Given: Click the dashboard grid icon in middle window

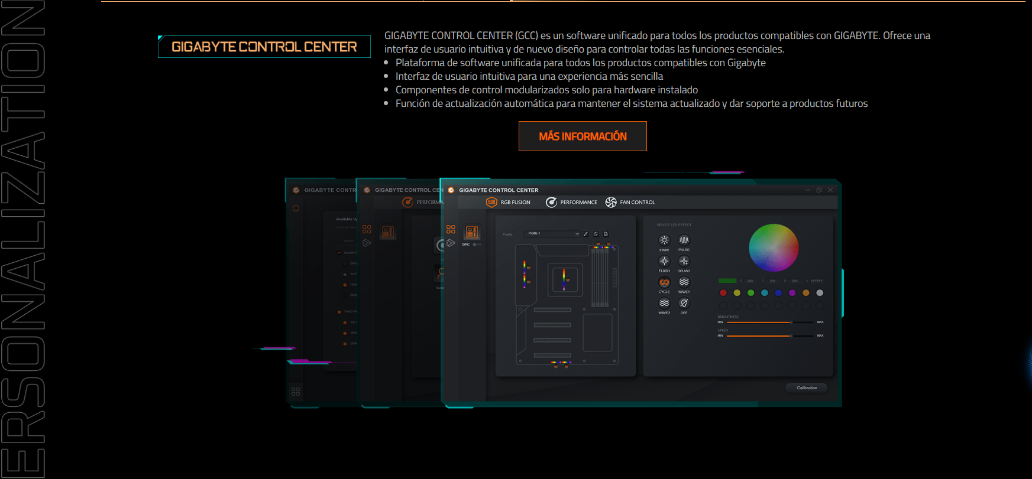Looking at the screenshot, I should pyautogui.click(x=367, y=229).
